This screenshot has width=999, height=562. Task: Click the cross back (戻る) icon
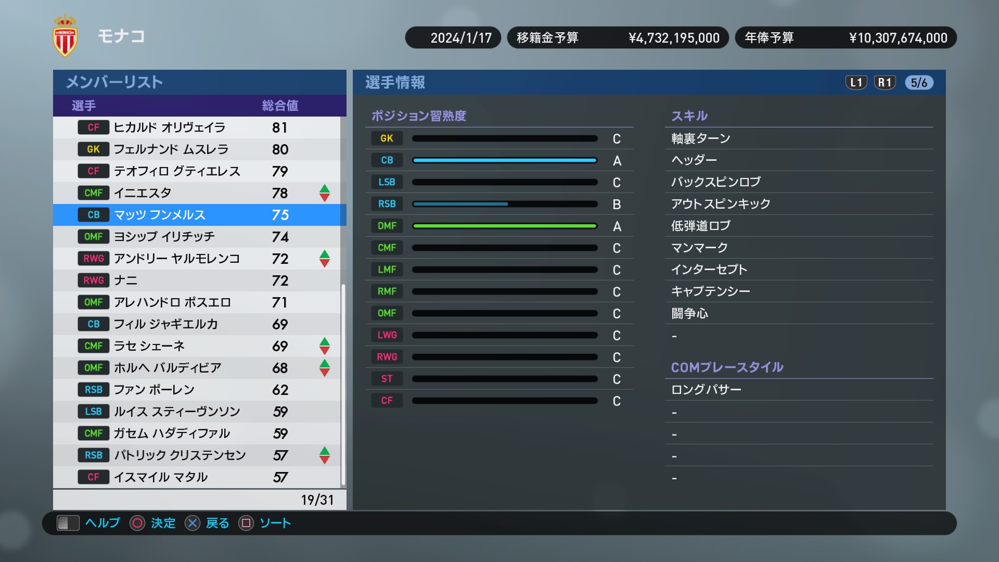[193, 523]
